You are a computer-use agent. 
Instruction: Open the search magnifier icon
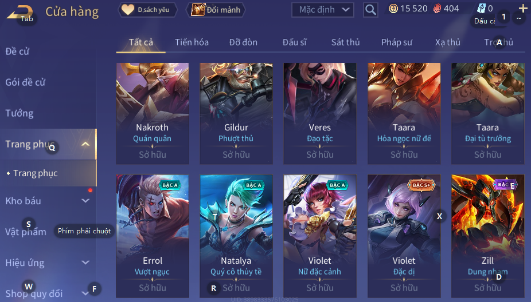pyautogui.click(x=370, y=10)
